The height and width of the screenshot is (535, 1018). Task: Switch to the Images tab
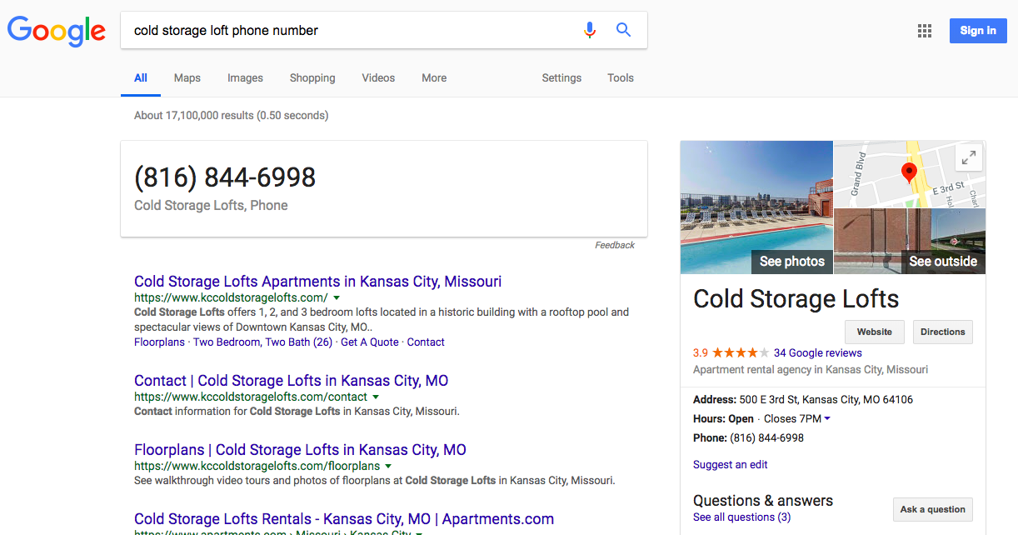click(245, 77)
